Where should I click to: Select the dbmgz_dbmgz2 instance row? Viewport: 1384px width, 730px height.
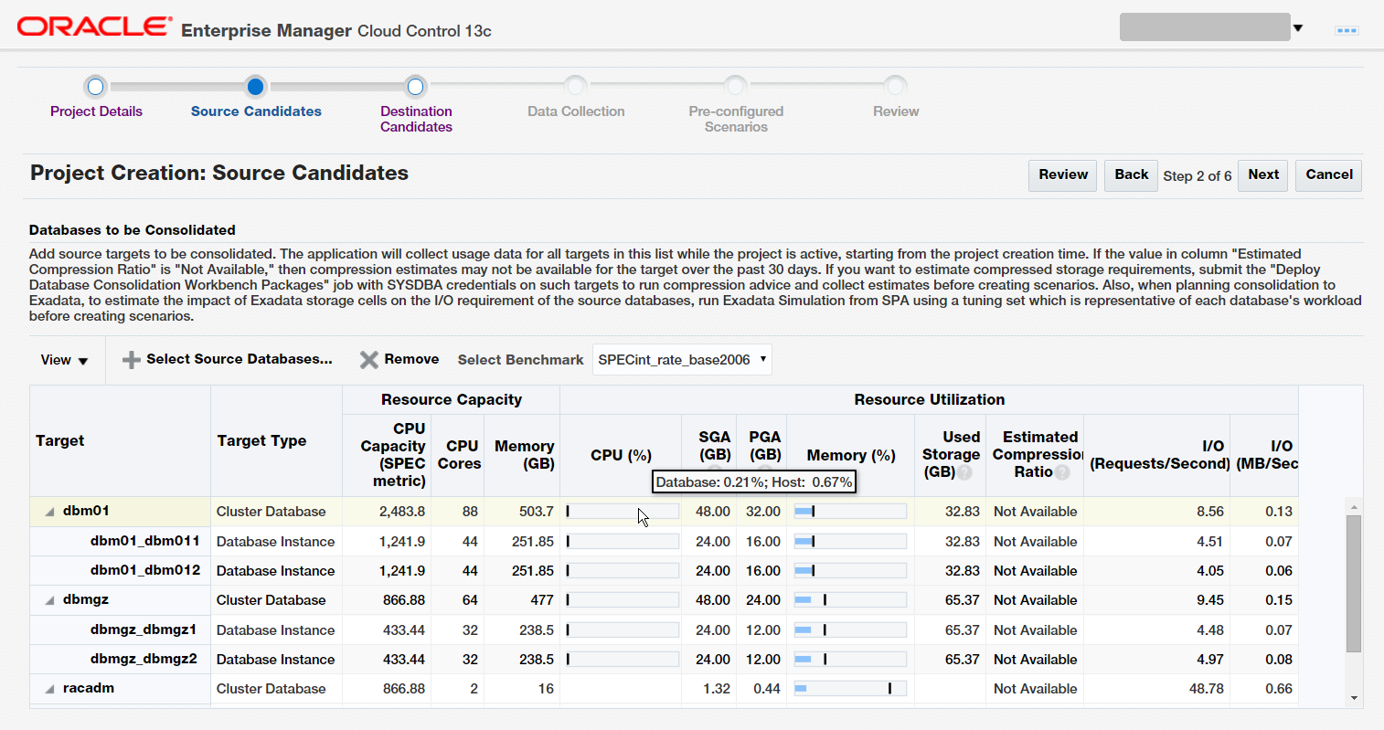(664, 659)
